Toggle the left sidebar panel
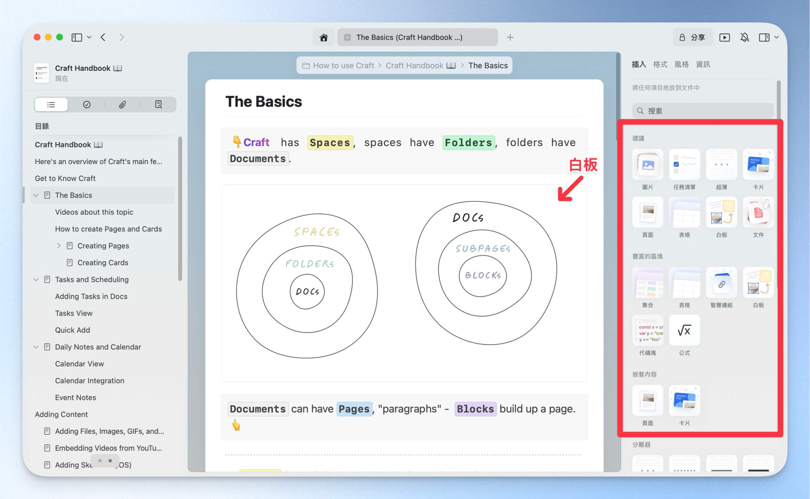The width and height of the screenshot is (810, 499). (x=77, y=37)
